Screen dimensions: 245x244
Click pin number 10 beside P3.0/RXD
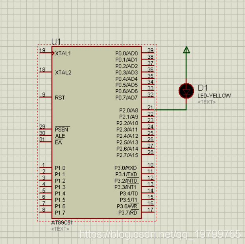coord(151,165)
